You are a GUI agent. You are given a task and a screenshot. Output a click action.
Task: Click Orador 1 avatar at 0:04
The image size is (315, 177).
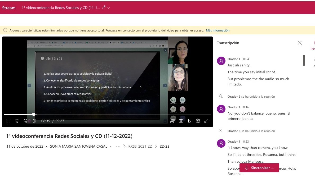(221, 61)
